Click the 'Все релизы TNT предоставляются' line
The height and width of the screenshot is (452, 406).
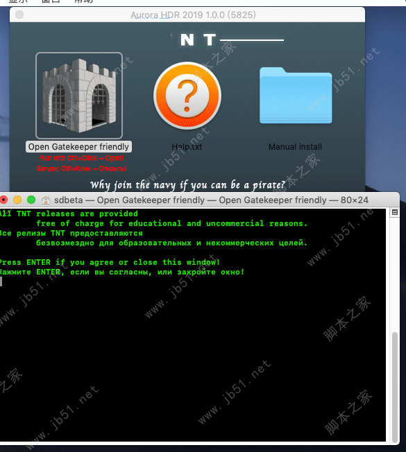click(71, 233)
